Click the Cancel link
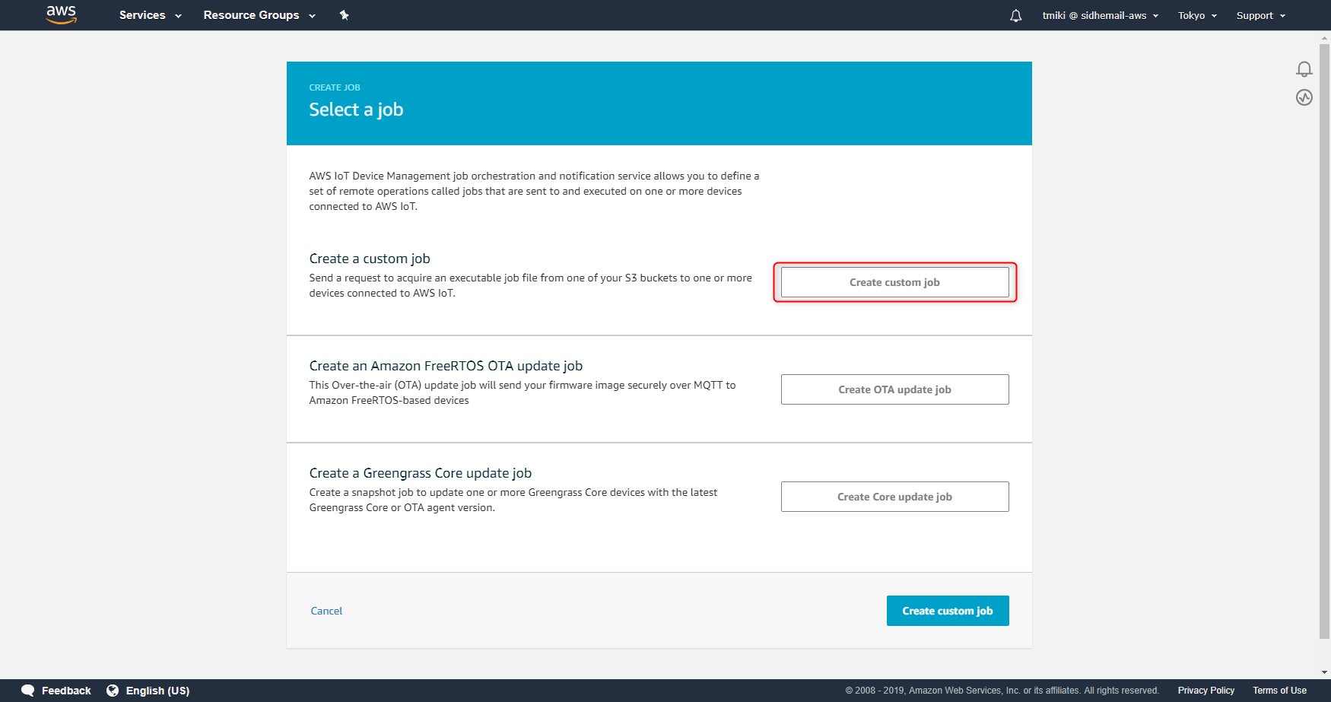The height and width of the screenshot is (702, 1331). [x=326, y=611]
